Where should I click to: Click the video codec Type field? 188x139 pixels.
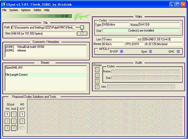coord(116,24)
